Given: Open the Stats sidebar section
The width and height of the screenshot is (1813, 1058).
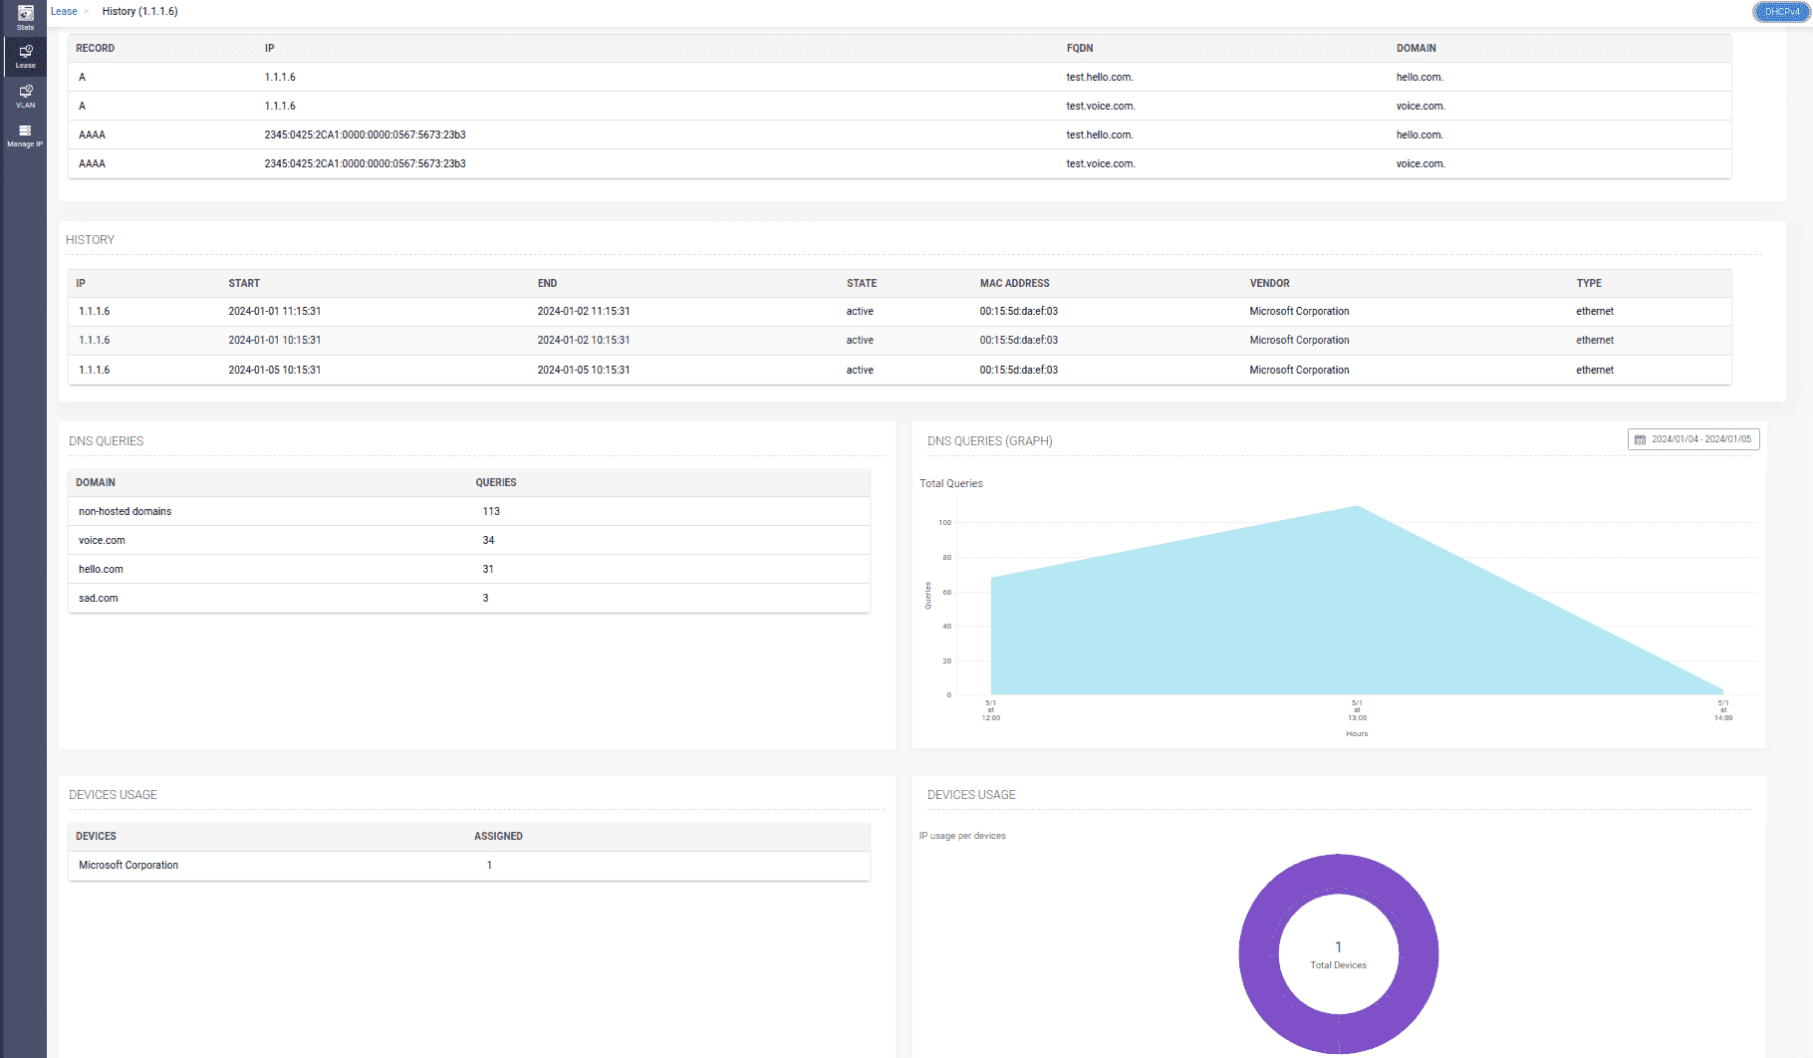Looking at the screenshot, I should [x=25, y=17].
